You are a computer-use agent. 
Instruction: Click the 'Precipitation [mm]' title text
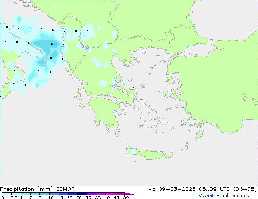pyautogui.click(x=26, y=189)
